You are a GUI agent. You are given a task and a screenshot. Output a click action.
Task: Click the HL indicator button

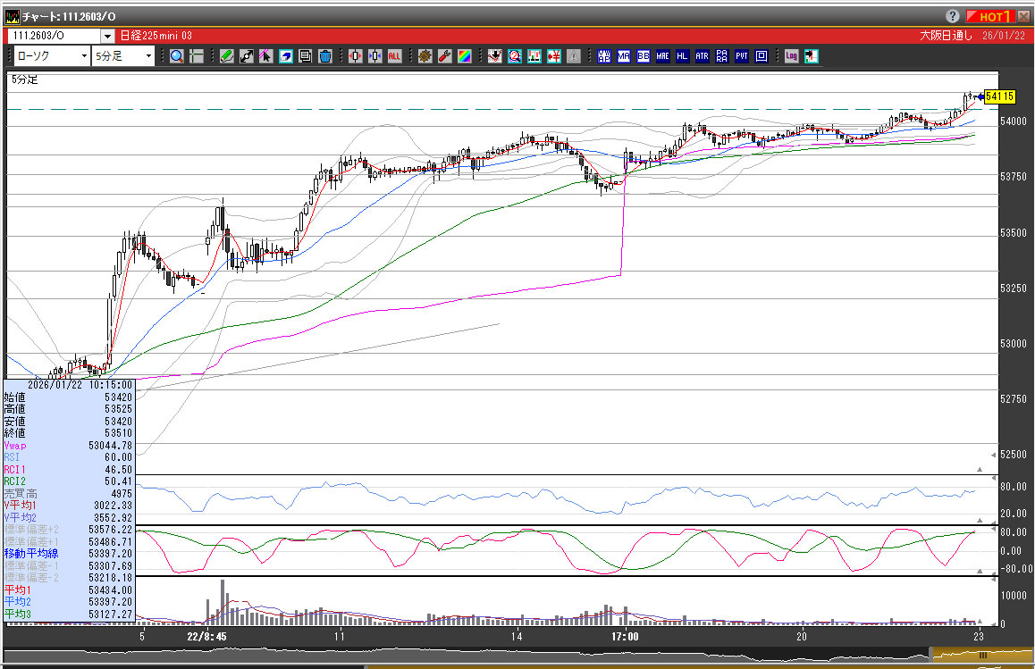[x=682, y=56]
